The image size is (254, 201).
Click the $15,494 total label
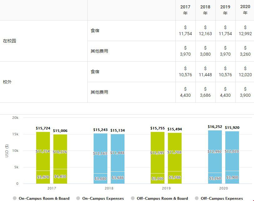click(x=175, y=129)
